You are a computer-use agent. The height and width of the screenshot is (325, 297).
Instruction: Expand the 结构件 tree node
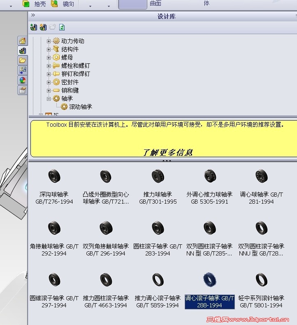click(x=49, y=49)
